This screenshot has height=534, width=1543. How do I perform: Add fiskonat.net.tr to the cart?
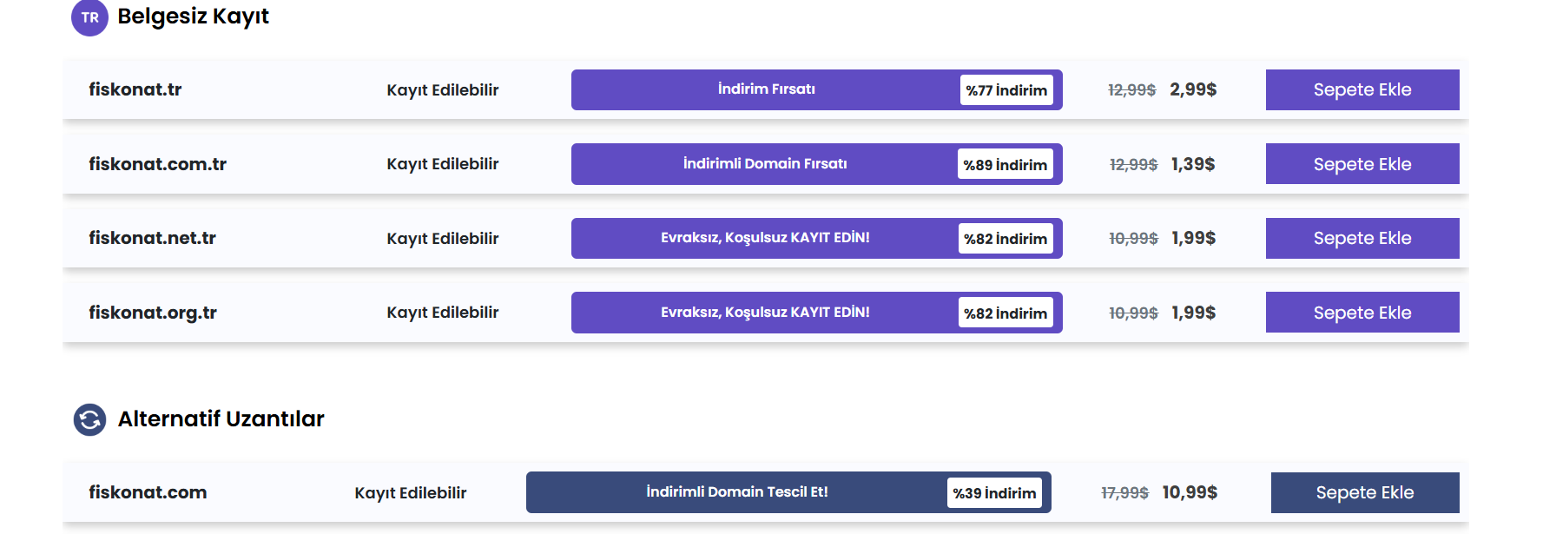(x=1362, y=238)
